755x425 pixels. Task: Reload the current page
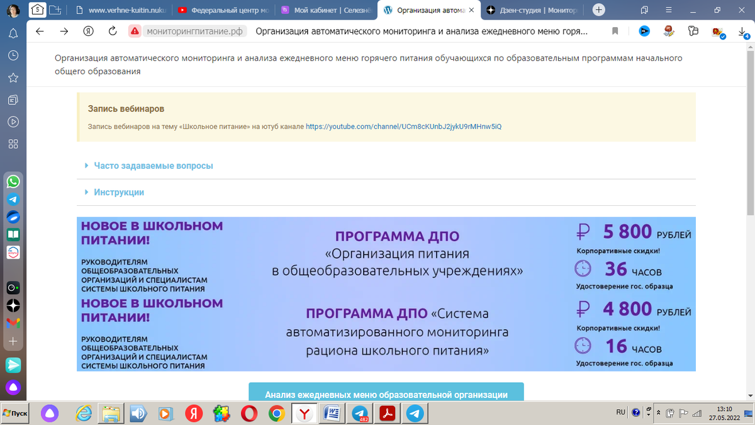click(x=112, y=30)
